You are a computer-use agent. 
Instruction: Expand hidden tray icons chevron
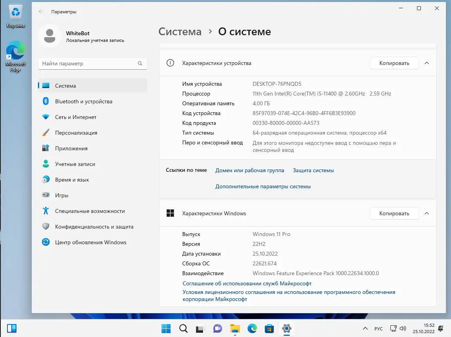pos(365,328)
